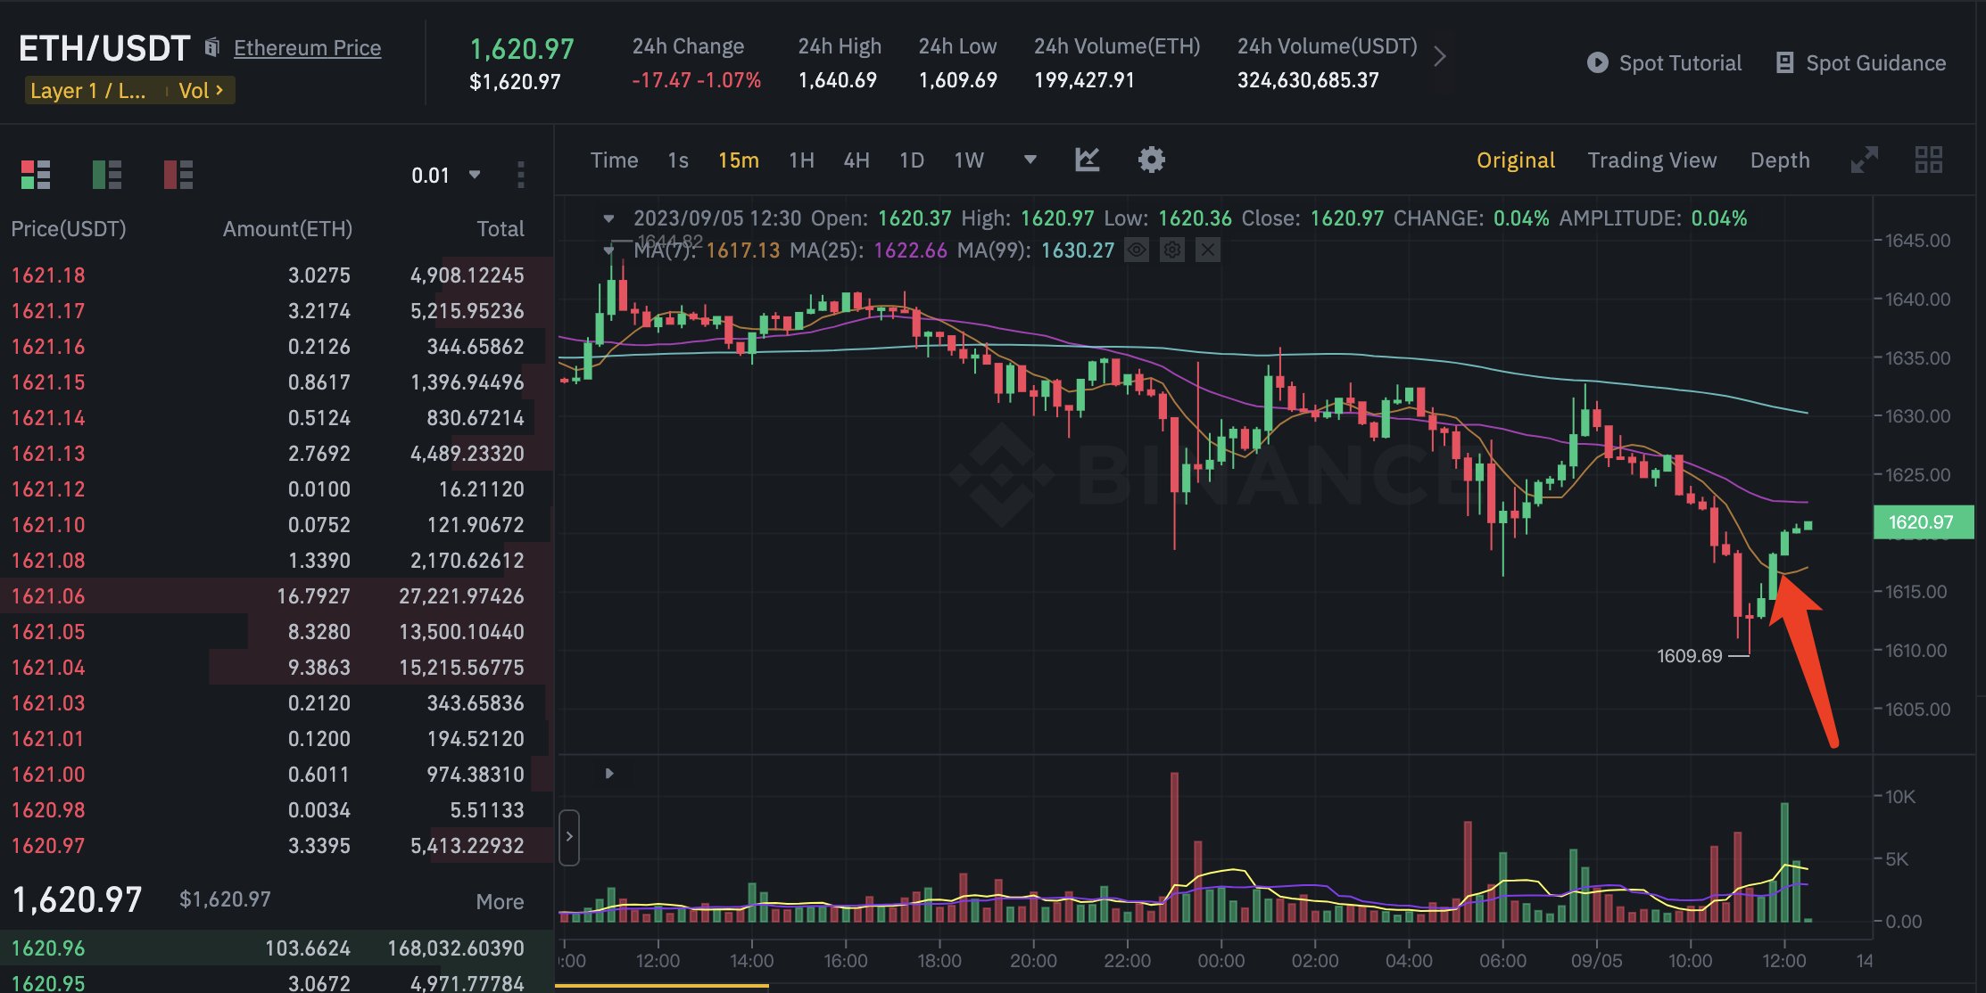Select ask price 1621.04

(48, 668)
